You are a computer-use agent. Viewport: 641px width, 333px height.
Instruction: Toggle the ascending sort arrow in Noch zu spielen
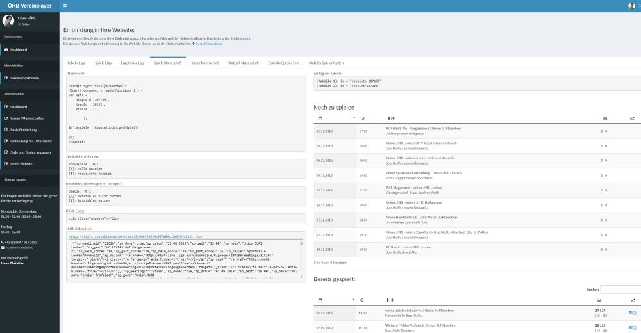(x=354, y=118)
